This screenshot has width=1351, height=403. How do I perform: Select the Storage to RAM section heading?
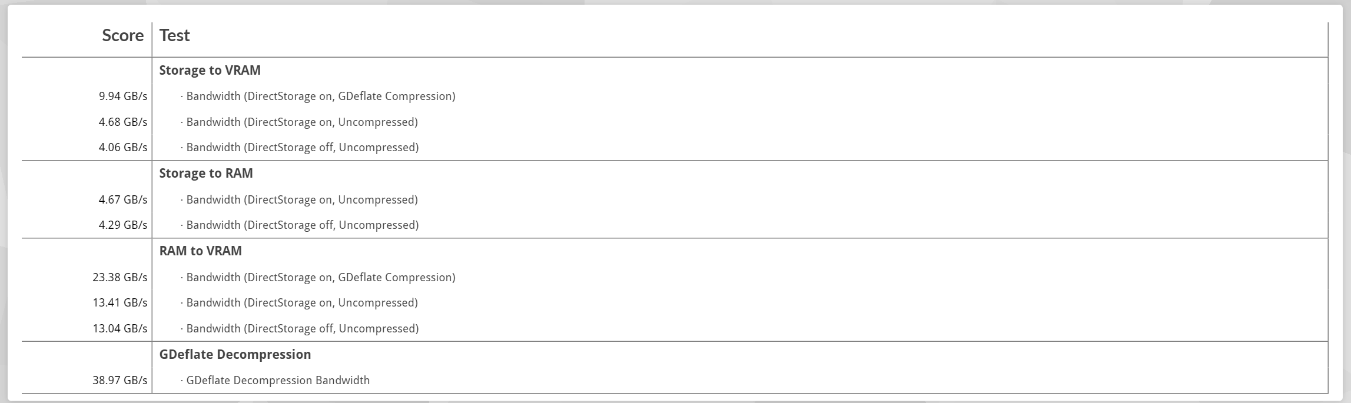click(x=206, y=173)
